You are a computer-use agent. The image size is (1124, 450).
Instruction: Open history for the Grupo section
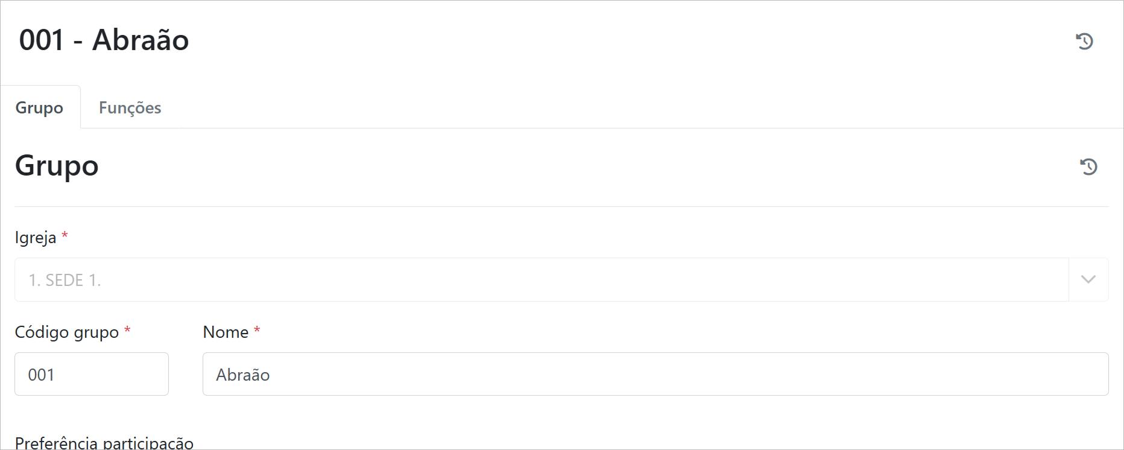(x=1088, y=166)
